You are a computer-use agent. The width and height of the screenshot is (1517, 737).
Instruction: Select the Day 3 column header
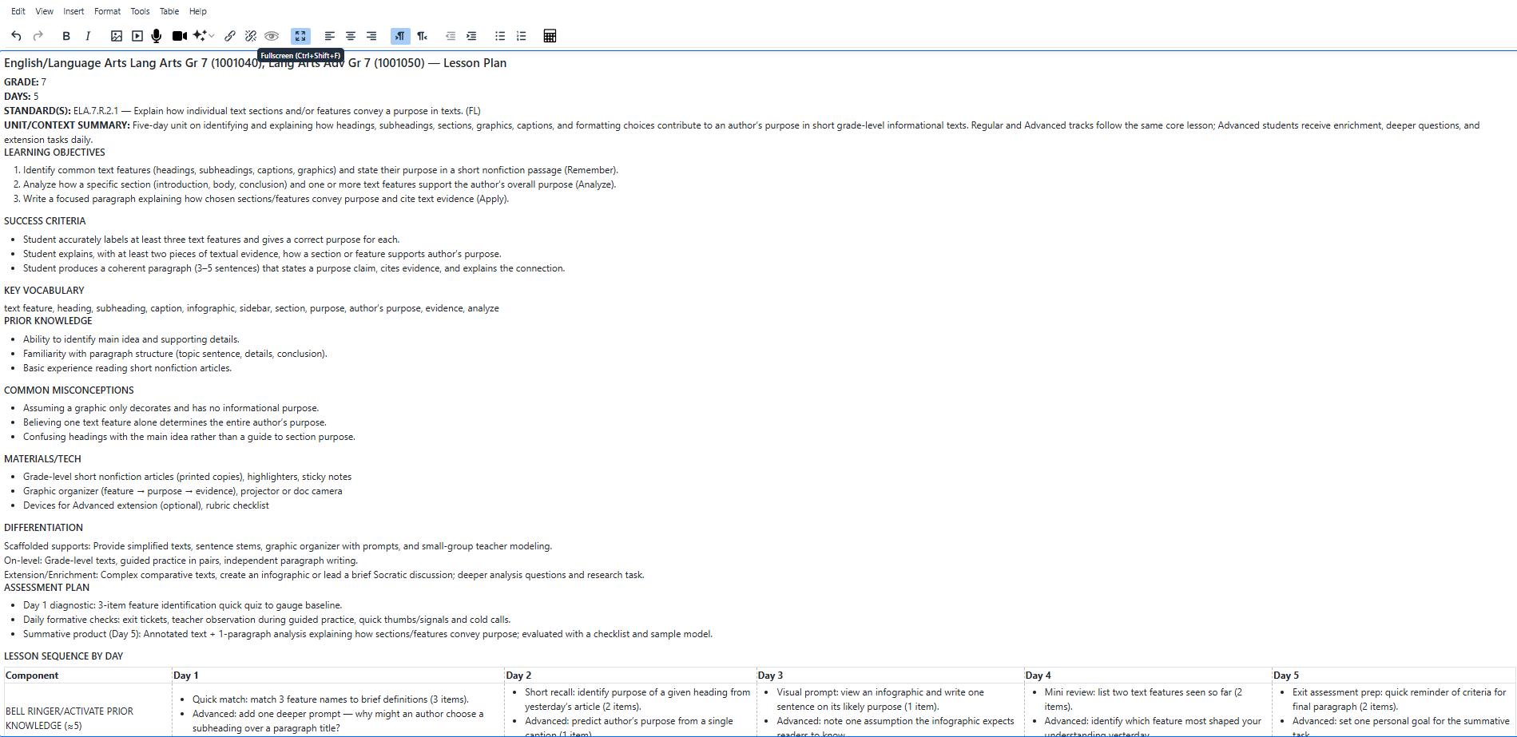pyautogui.click(x=771, y=675)
